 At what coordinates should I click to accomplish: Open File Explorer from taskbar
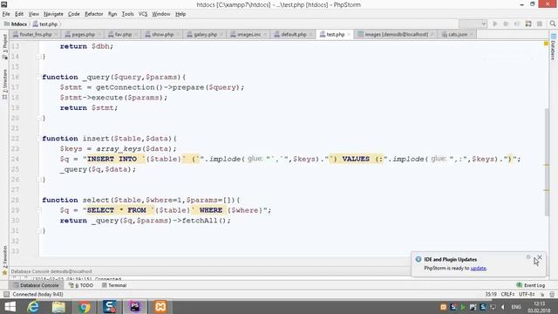(x=58, y=306)
